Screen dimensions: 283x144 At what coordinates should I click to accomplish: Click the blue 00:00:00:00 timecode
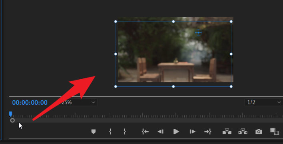point(30,103)
